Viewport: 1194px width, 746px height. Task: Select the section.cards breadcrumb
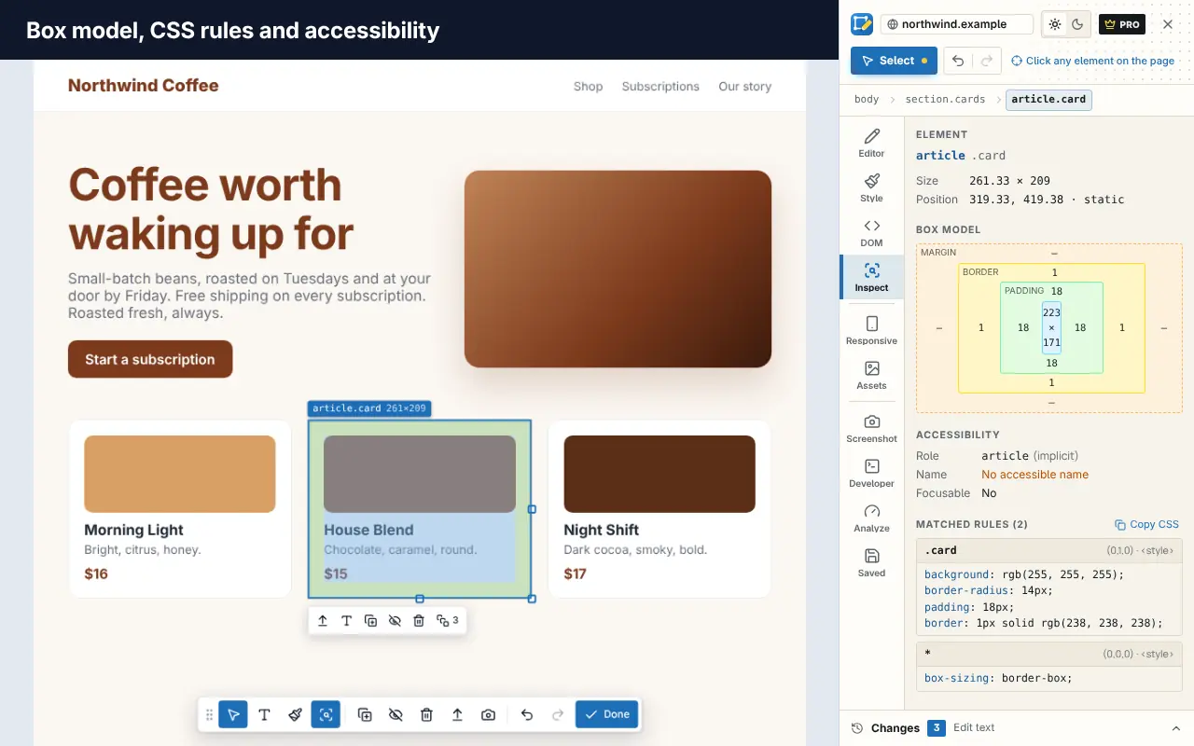coord(945,99)
